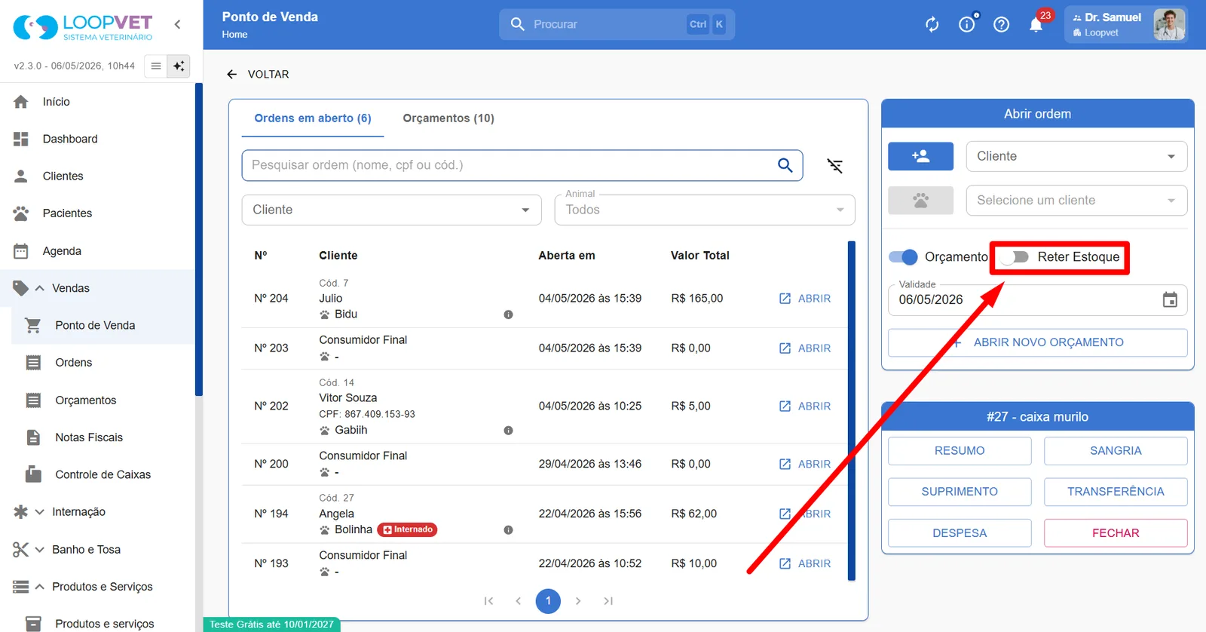
Task: Toggle the Orçamento switch
Action: tap(903, 257)
